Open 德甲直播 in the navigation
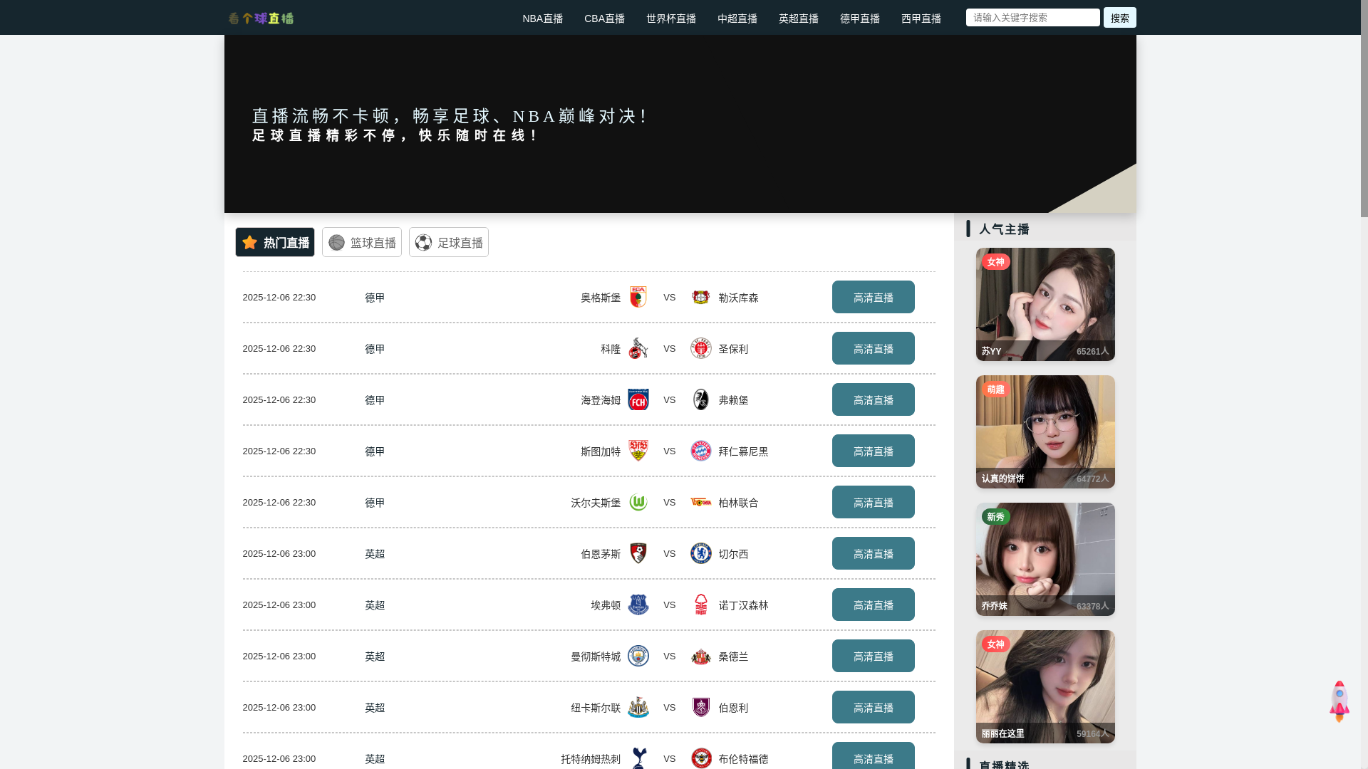The width and height of the screenshot is (1368, 769). coord(860,18)
